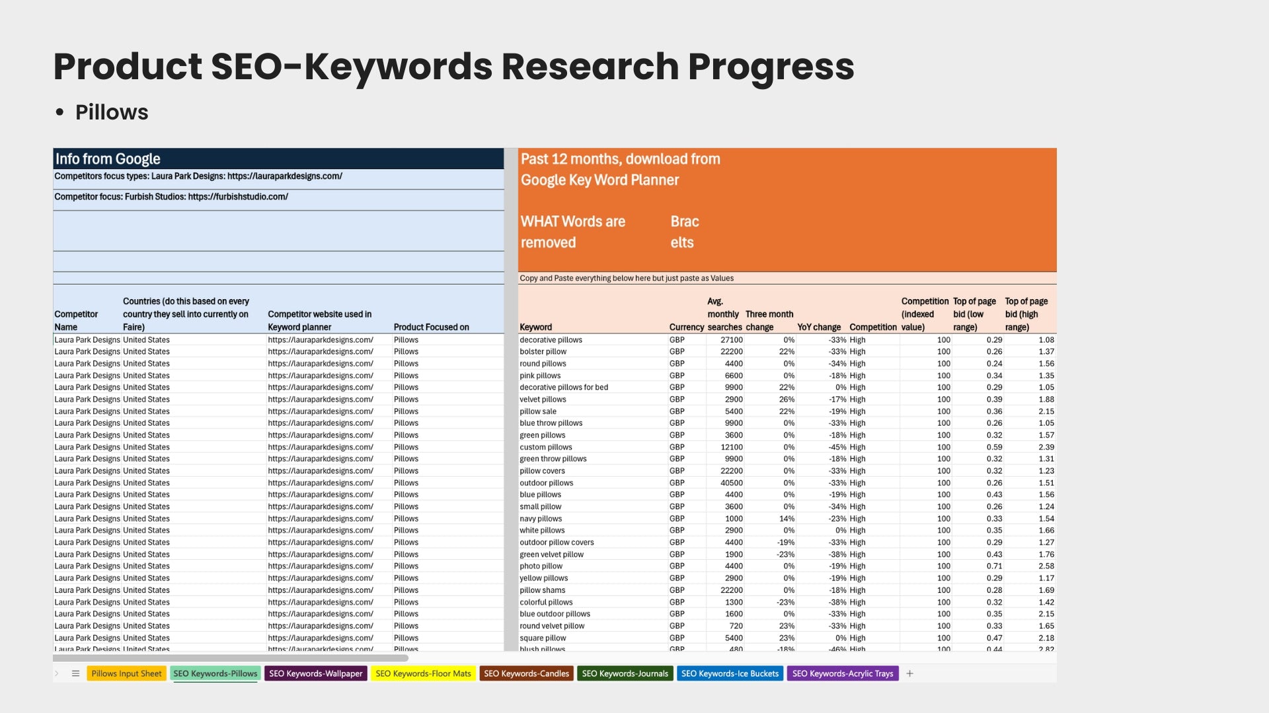Click 'Top of page bid (high range)' header
Screen dimensions: 1269x713
coord(1026,314)
